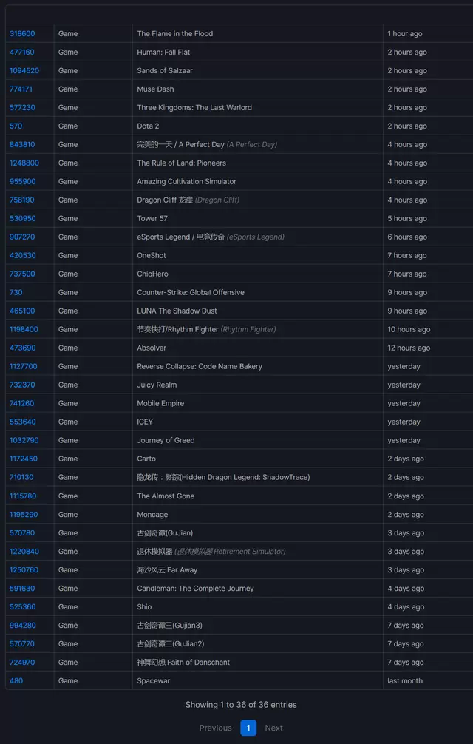
Task: Click app link 732370 Juicy Realm
Action: coord(21,385)
